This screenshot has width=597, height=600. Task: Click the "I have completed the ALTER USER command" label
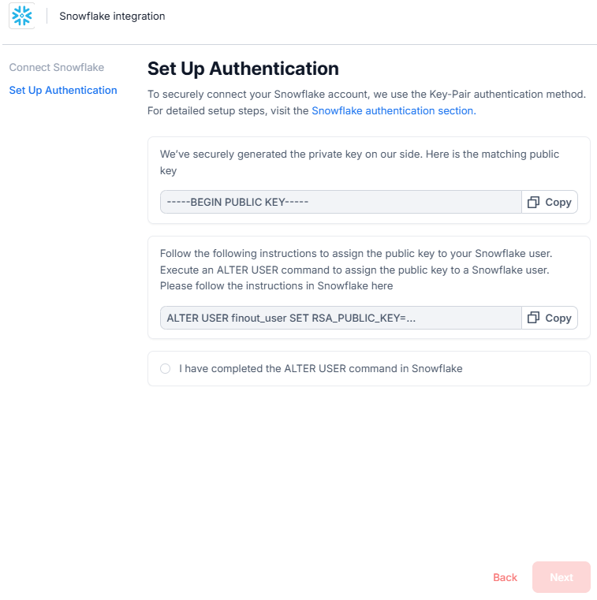[320, 368]
